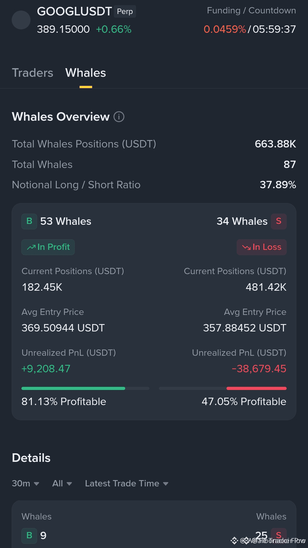This screenshot has width=308, height=548.
Task: Open Latest Trade Time sort dropdown
Action: click(x=127, y=484)
